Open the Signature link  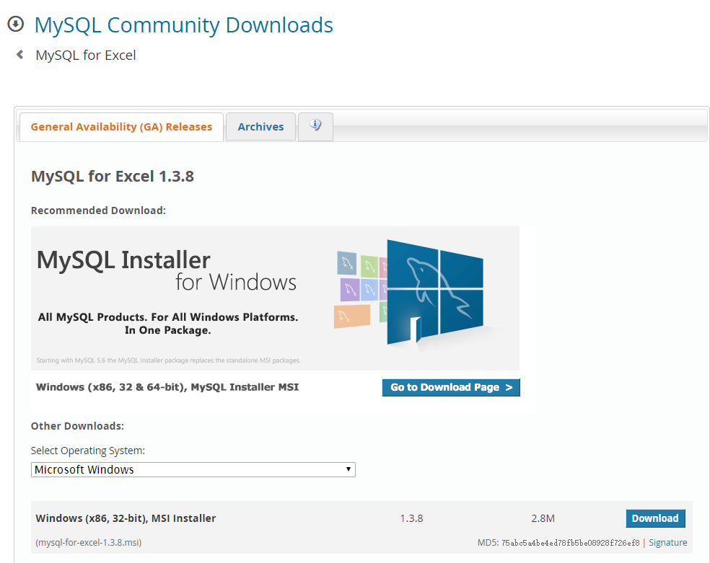pos(668,543)
